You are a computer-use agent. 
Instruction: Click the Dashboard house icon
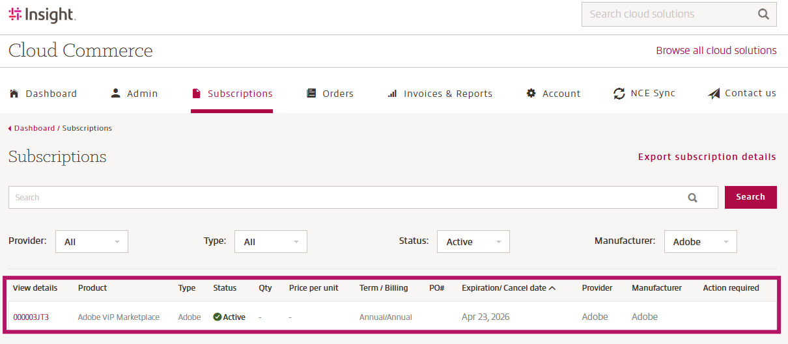[14, 93]
